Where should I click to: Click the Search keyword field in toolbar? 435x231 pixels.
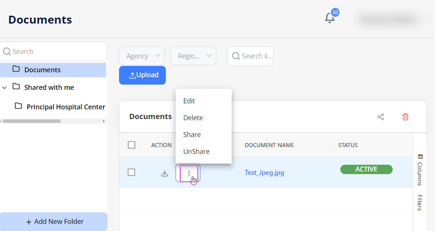(250, 56)
